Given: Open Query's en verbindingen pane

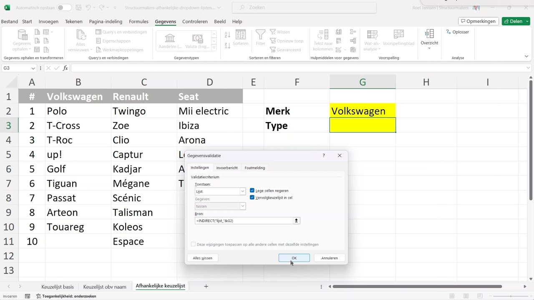Looking at the screenshot, I should tap(121, 32).
